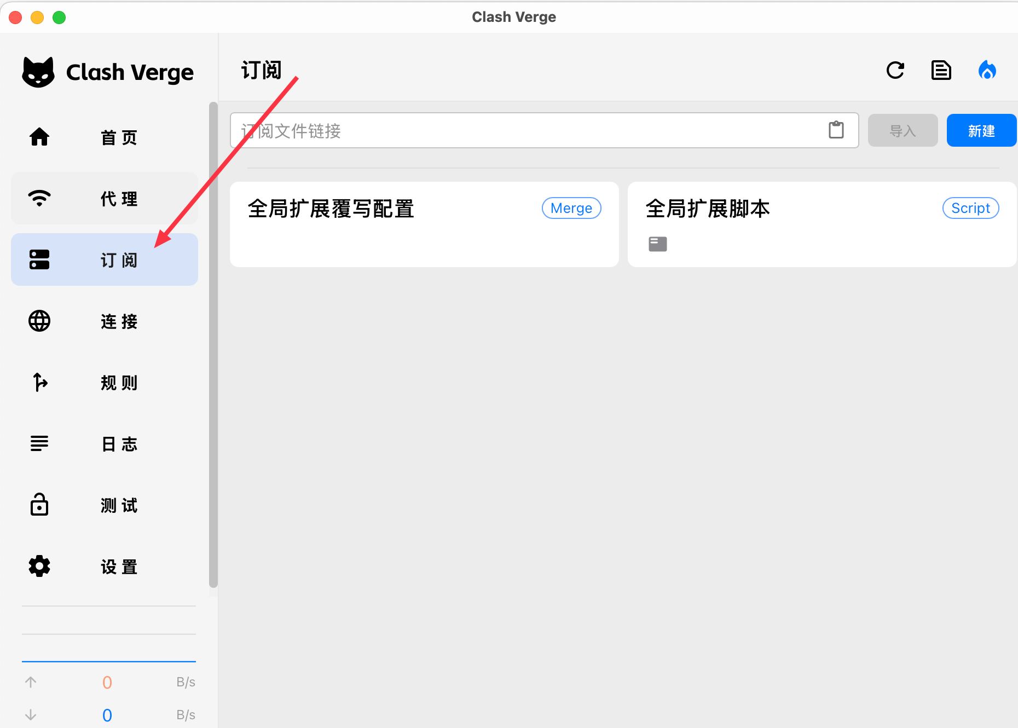1018x728 pixels.
Task: Open the 全局扩展覆写配置 card
Action: (x=424, y=224)
